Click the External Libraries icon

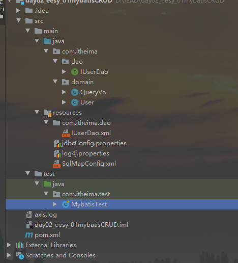(x=20, y=245)
